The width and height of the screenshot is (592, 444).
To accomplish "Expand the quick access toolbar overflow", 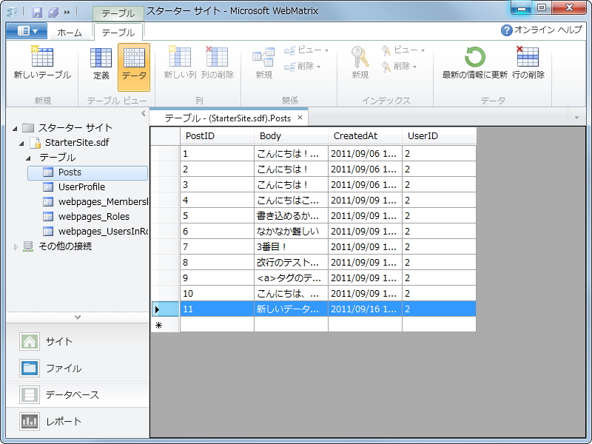I will click(67, 12).
